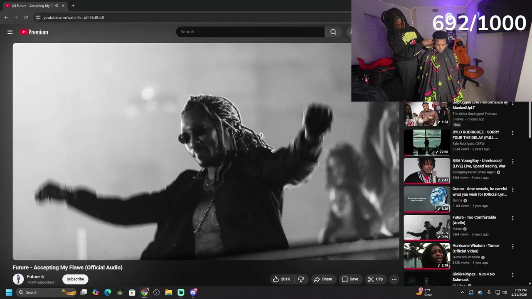
Task: Create a Clip of the video
Action: pyautogui.click(x=375, y=279)
